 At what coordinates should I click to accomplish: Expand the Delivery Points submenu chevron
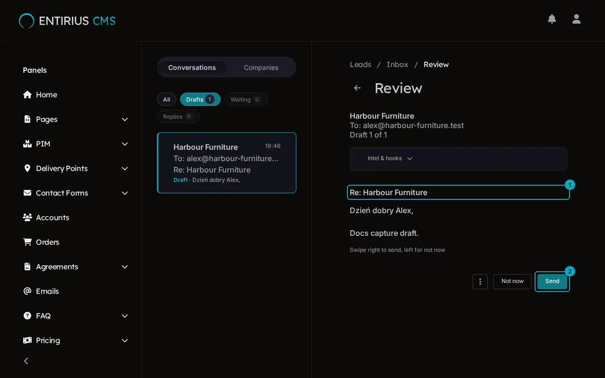click(125, 168)
